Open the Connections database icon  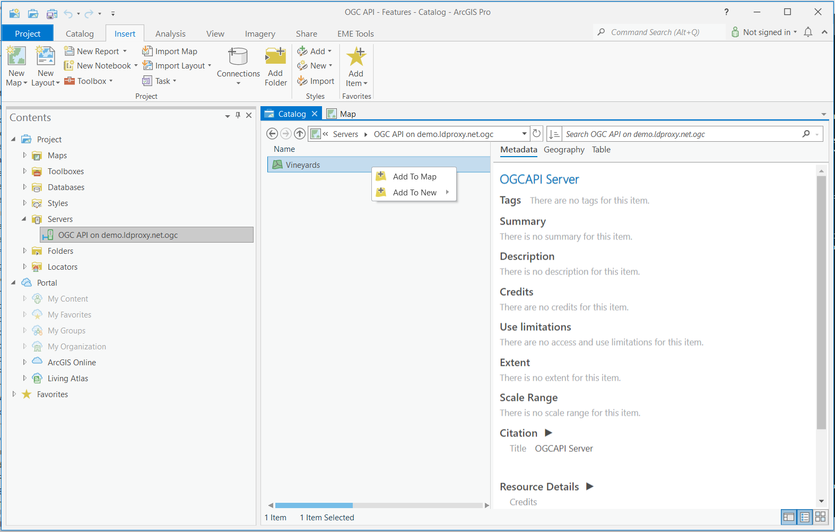pos(238,56)
